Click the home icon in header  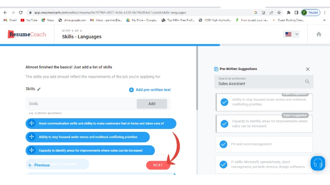pos(318,34)
